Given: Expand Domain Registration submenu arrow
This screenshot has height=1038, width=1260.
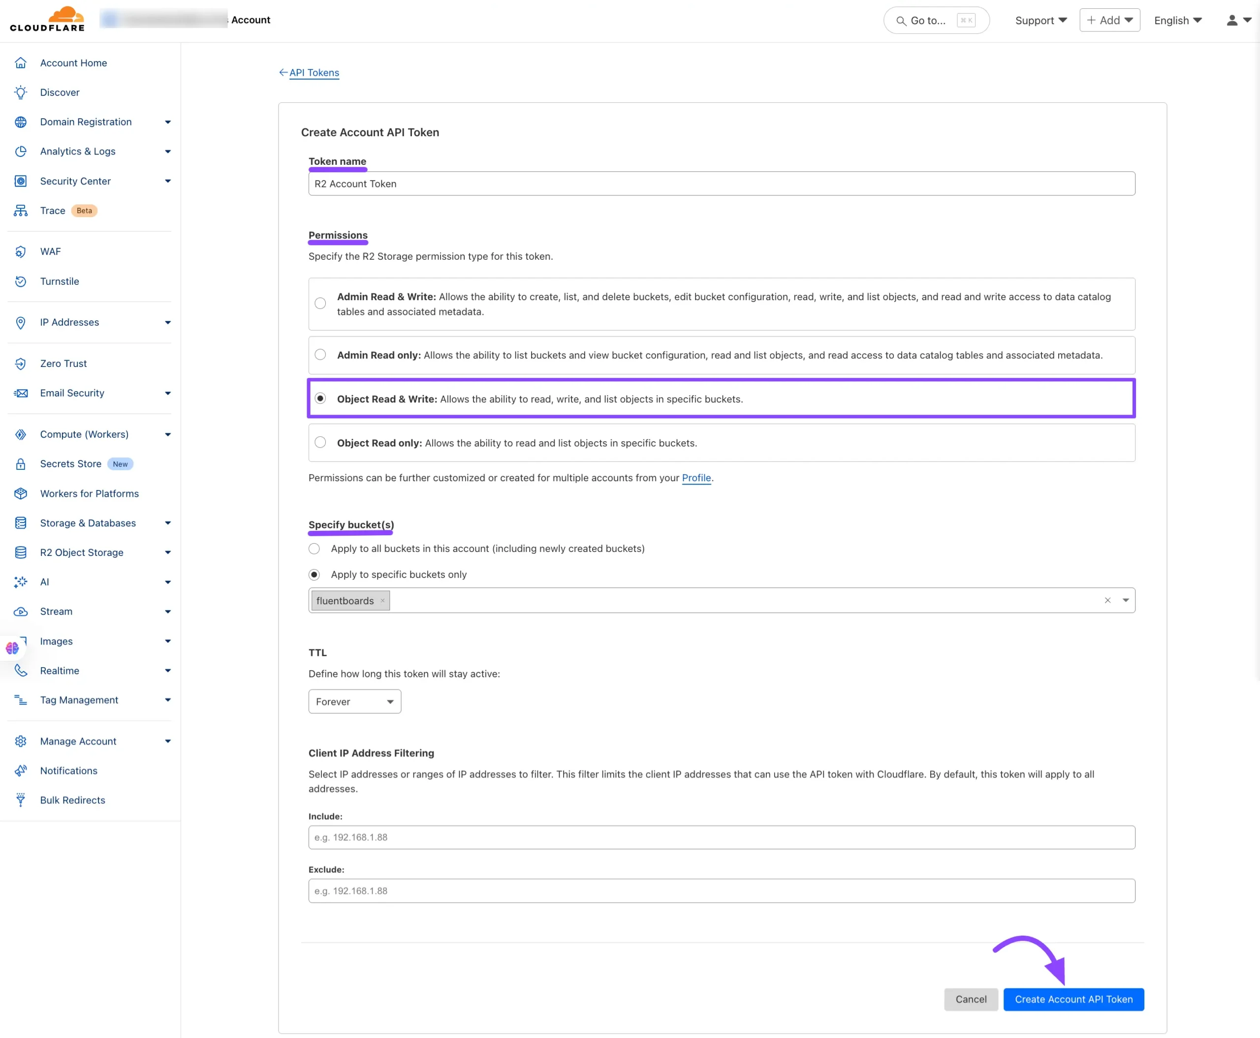Looking at the screenshot, I should (167, 122).
